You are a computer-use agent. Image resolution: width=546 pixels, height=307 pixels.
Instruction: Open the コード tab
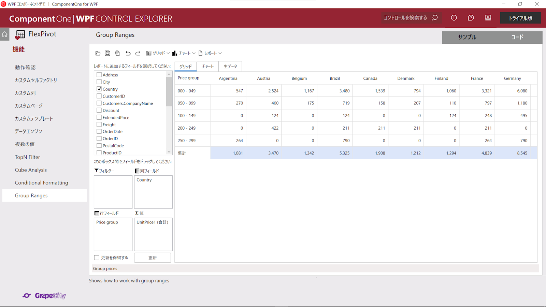coord(517,37)
